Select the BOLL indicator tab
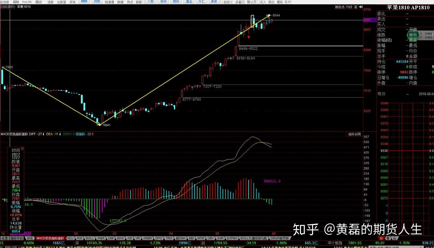 pos(90,238)
